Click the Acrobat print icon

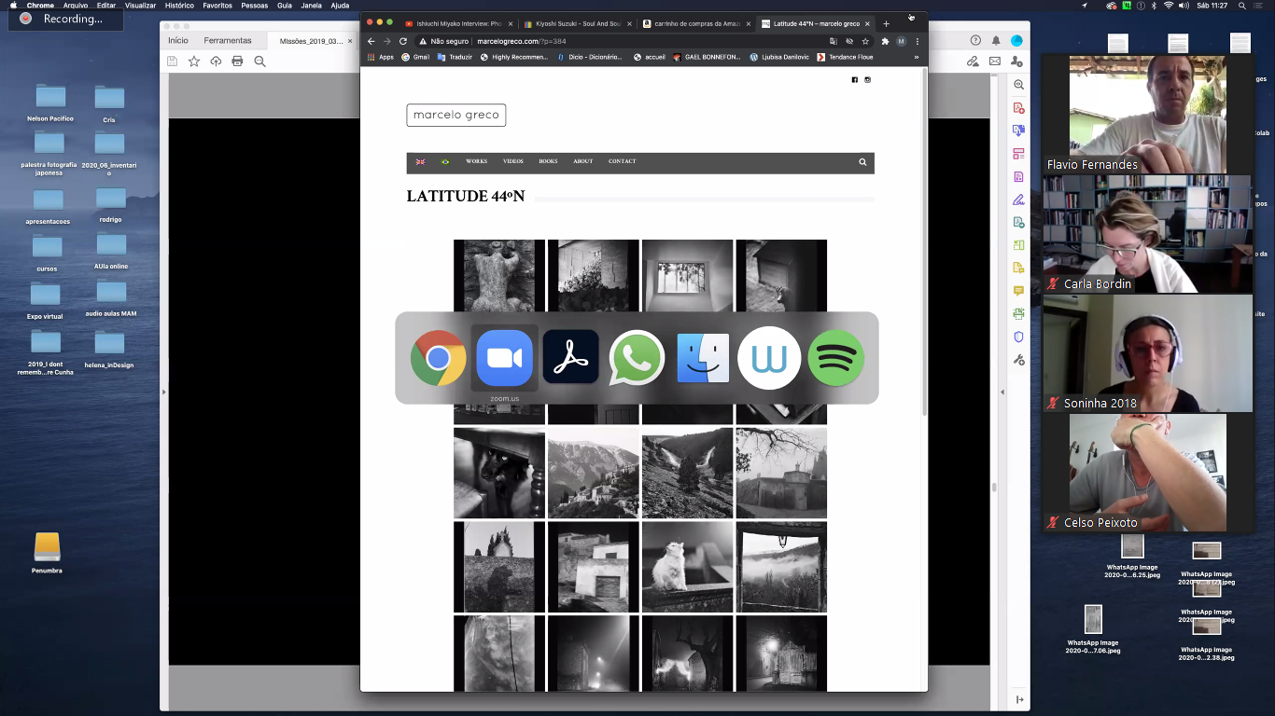click(x=237, y=62)
